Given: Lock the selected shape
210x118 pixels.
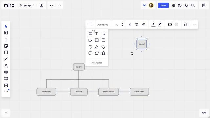Looking at the screenshot, I should point(185,24).
